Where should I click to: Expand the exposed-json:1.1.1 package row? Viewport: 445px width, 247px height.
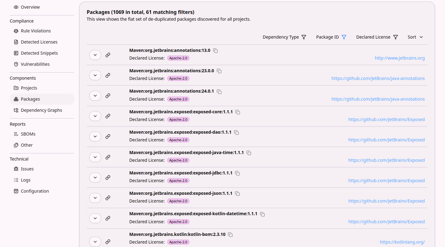click(x=95, y=198)
